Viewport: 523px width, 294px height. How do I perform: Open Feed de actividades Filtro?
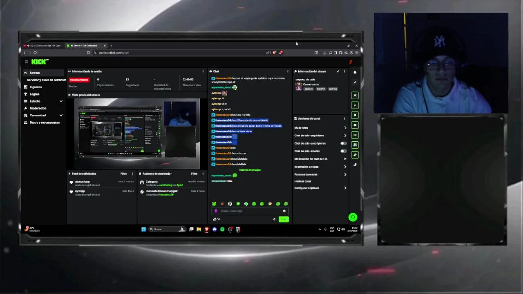coord(123,174)
